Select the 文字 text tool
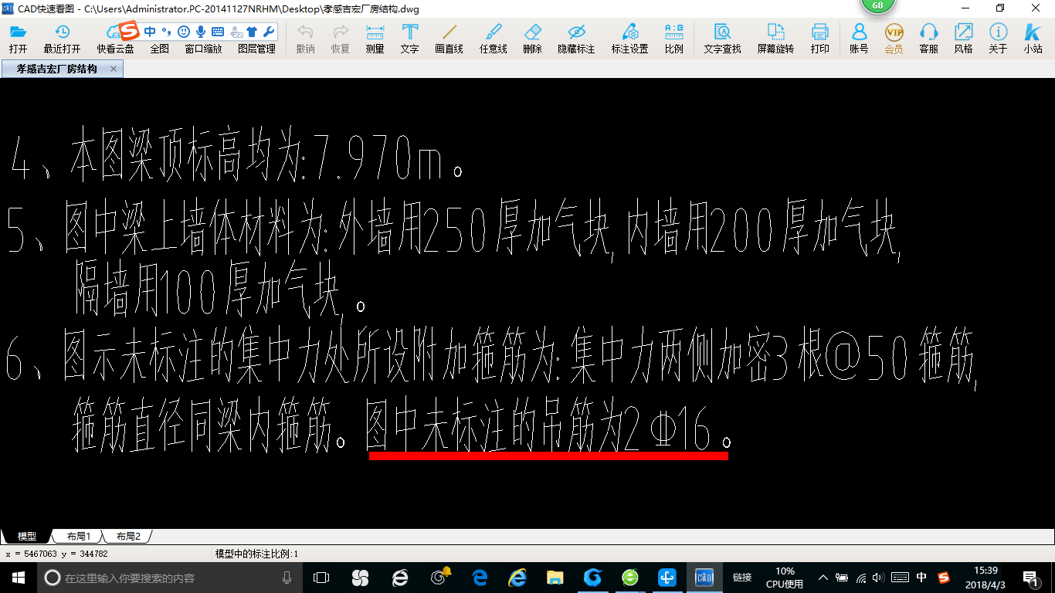Viewport: 1055px width, 593px height. [409, 38]
